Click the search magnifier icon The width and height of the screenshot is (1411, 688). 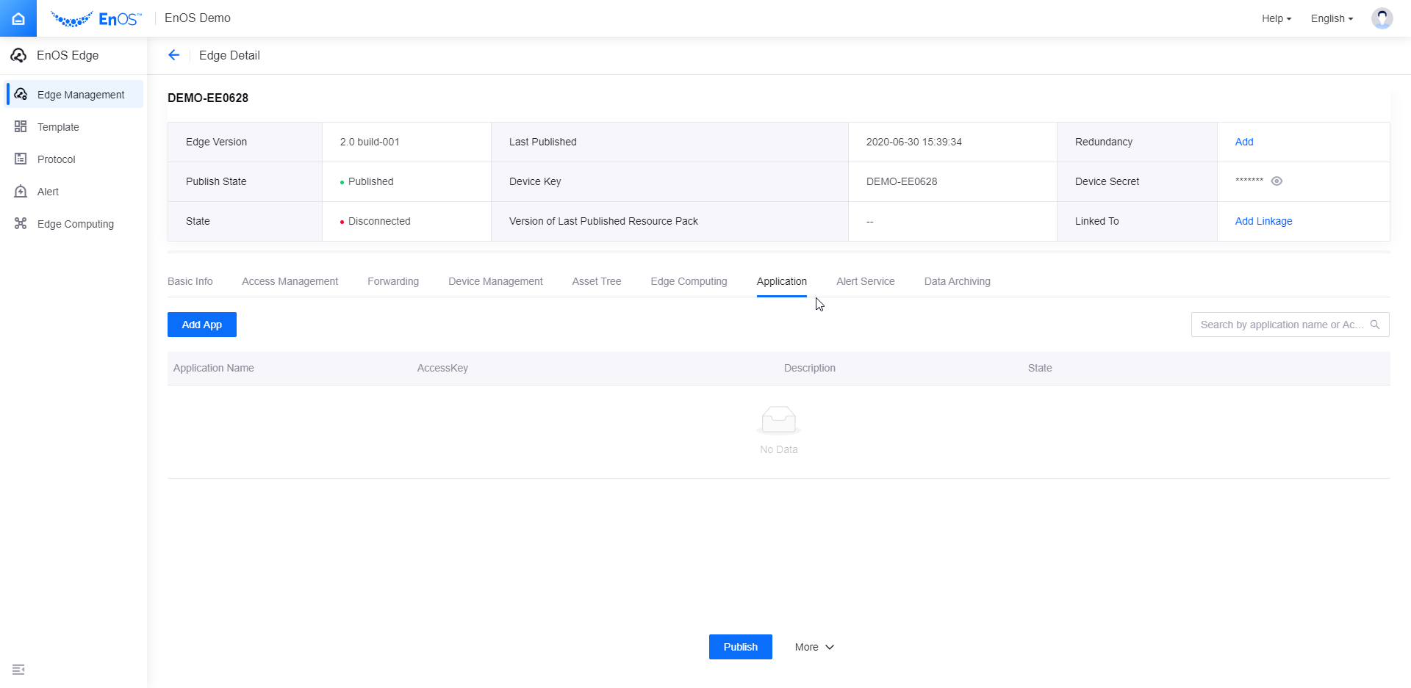coord(1375,325)
